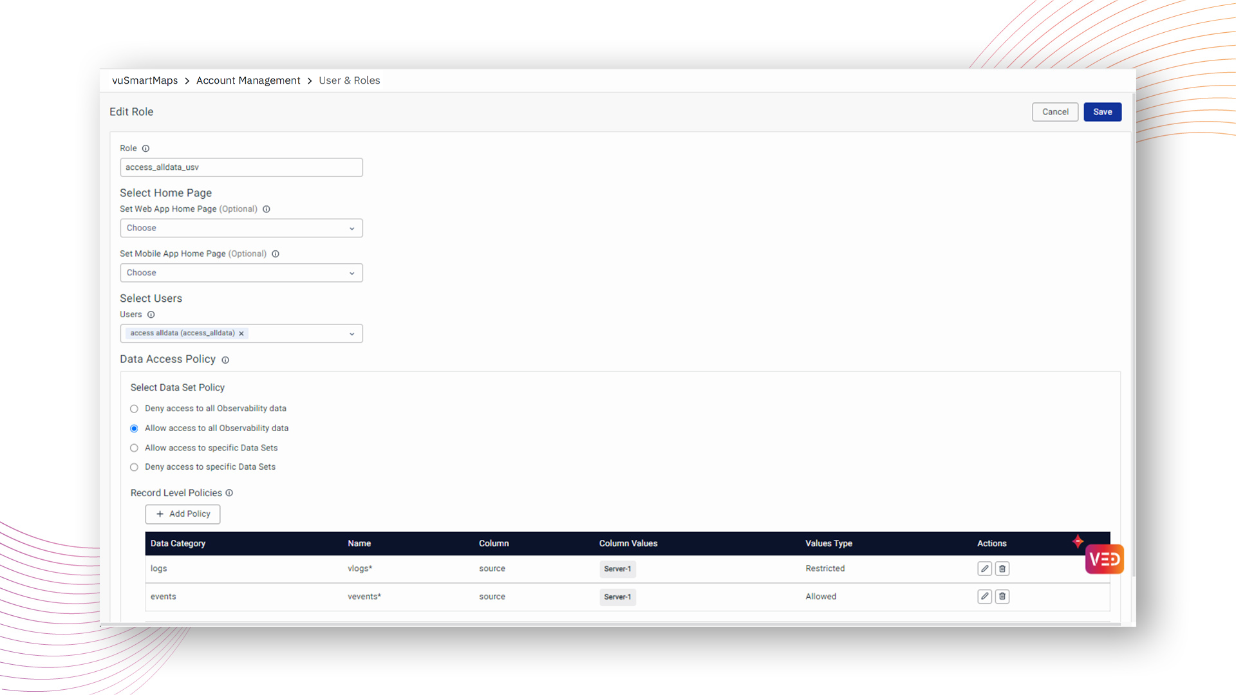Expand the Users selection dropdown arrow
Viewport: 1236px width, 695px height.
point(351,334)
